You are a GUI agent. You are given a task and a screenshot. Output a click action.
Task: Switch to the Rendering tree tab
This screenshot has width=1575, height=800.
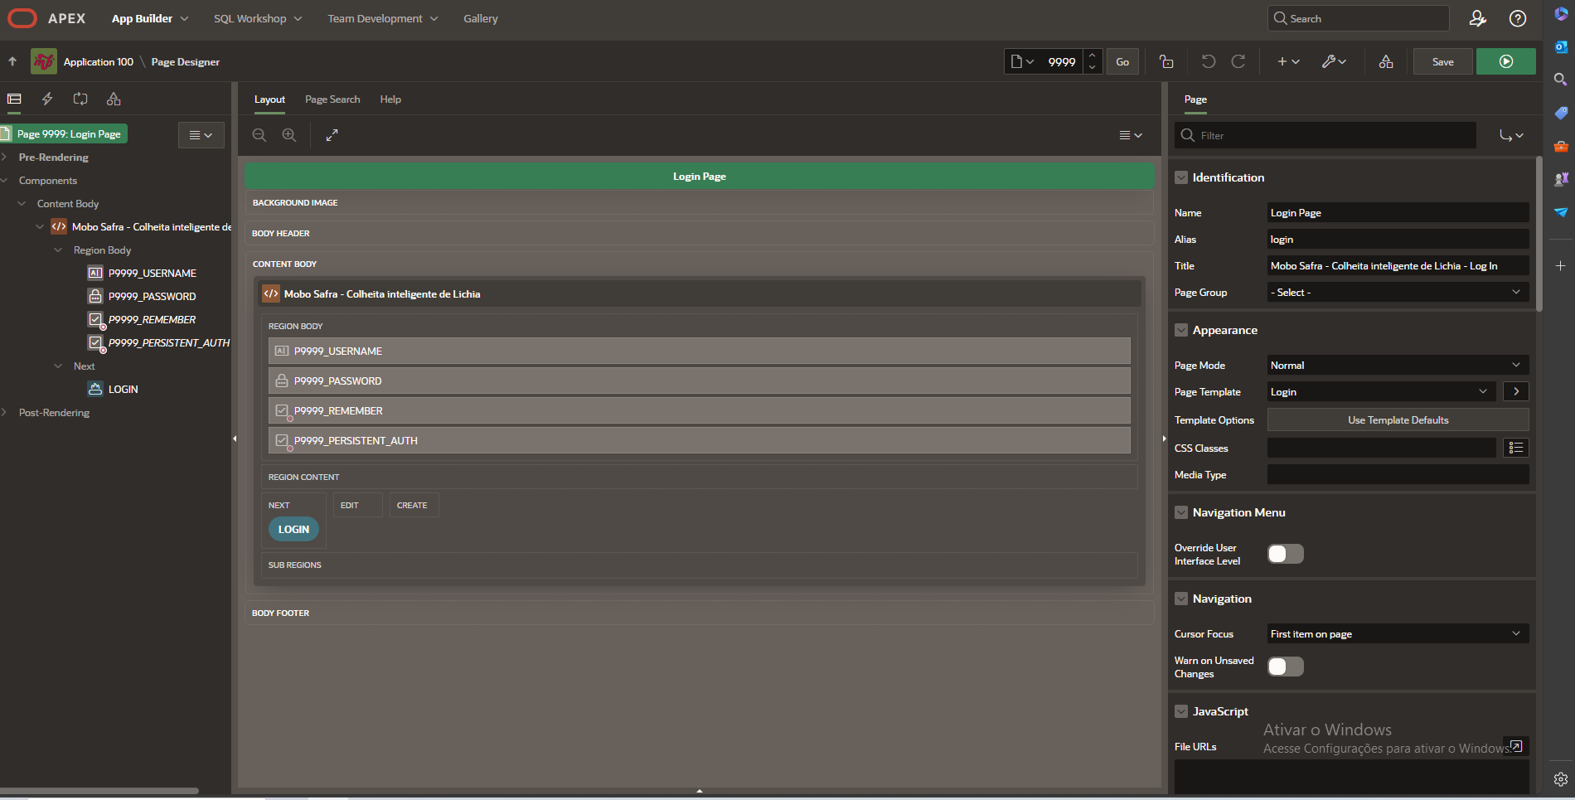tap(14, 99)
